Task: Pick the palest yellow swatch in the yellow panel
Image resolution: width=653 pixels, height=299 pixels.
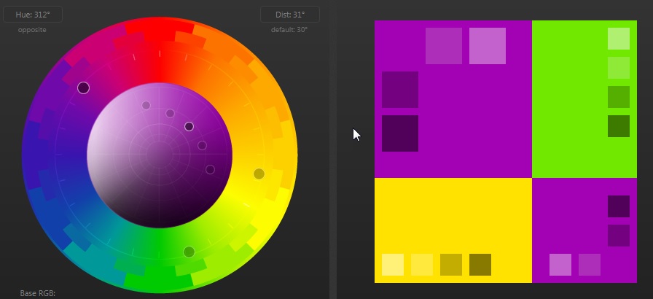Action: pos(393,265)
